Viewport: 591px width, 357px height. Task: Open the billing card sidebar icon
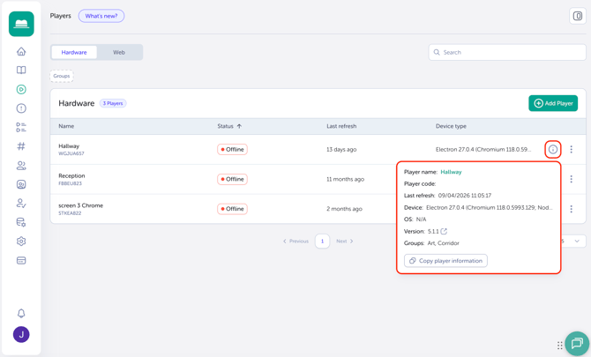(x=21, y=260)
